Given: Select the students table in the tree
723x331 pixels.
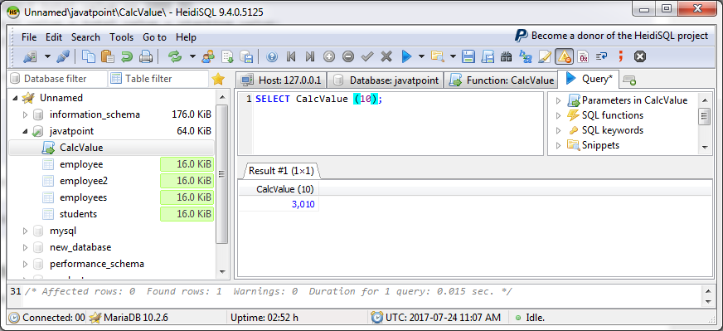Looking at the screenshot, I should pos(79,214).
